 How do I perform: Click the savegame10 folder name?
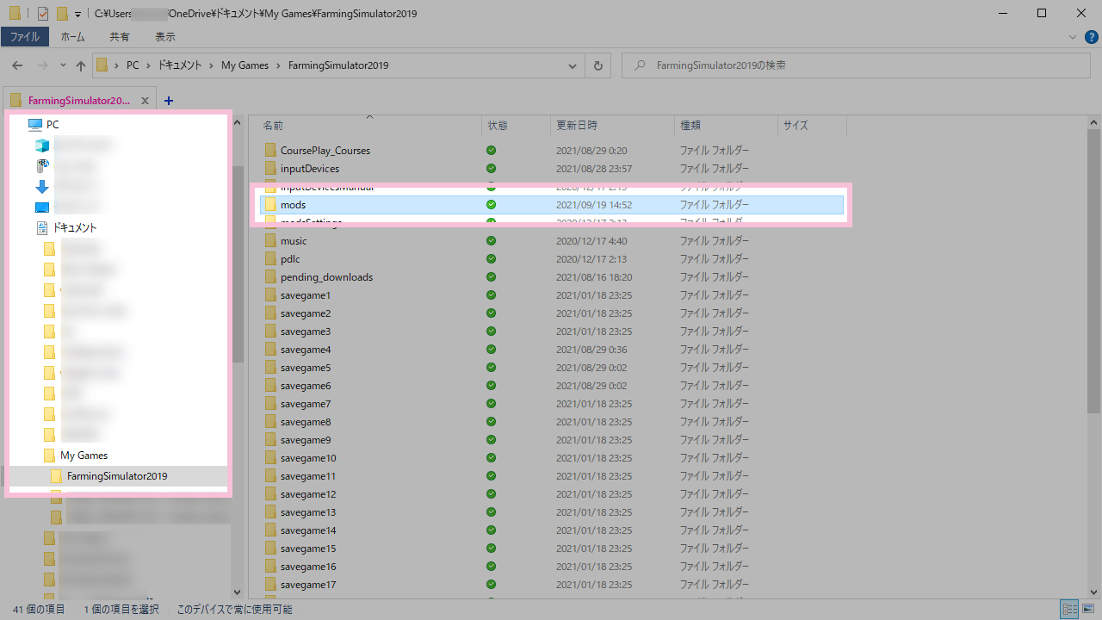pyautogui.click(x=308, y=458)
